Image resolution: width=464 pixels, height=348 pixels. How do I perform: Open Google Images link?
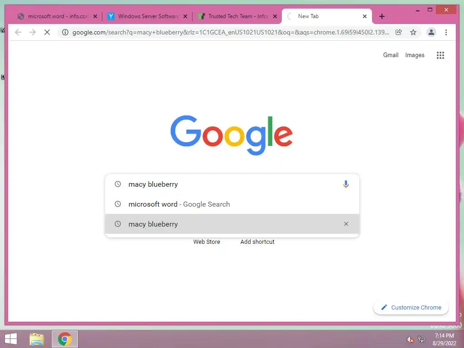tap(415, 55)
